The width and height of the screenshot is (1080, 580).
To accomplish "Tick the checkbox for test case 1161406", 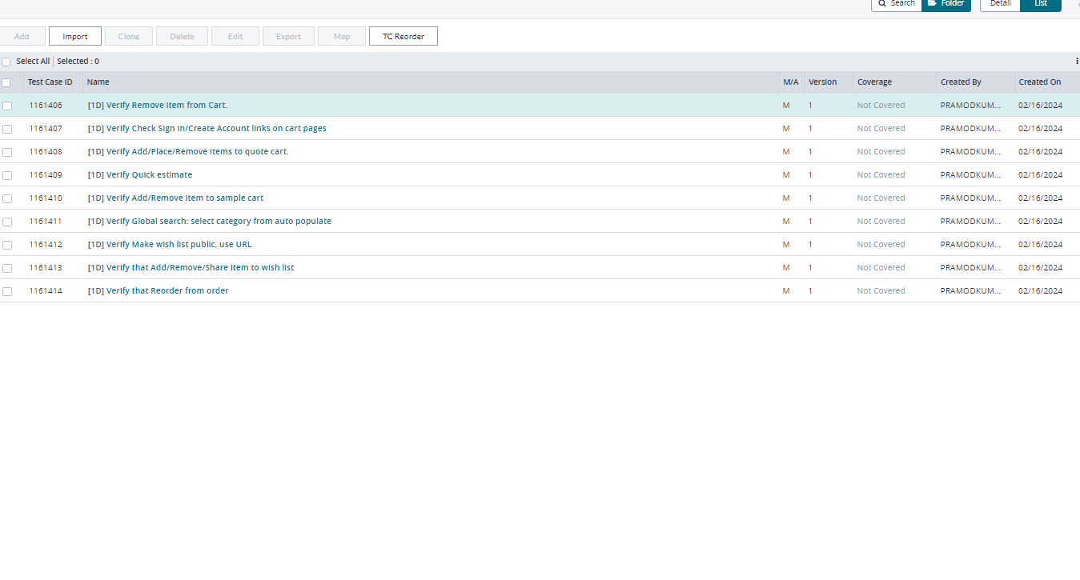I will point(7,106).
